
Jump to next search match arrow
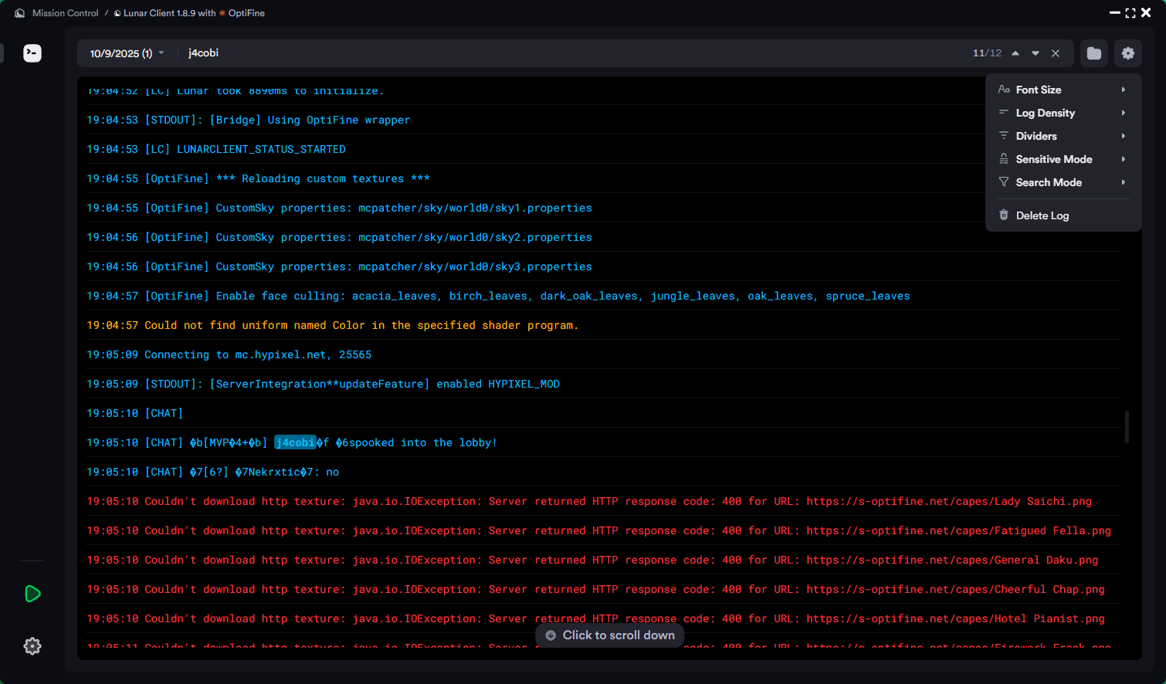click(x=1036, y=53)
